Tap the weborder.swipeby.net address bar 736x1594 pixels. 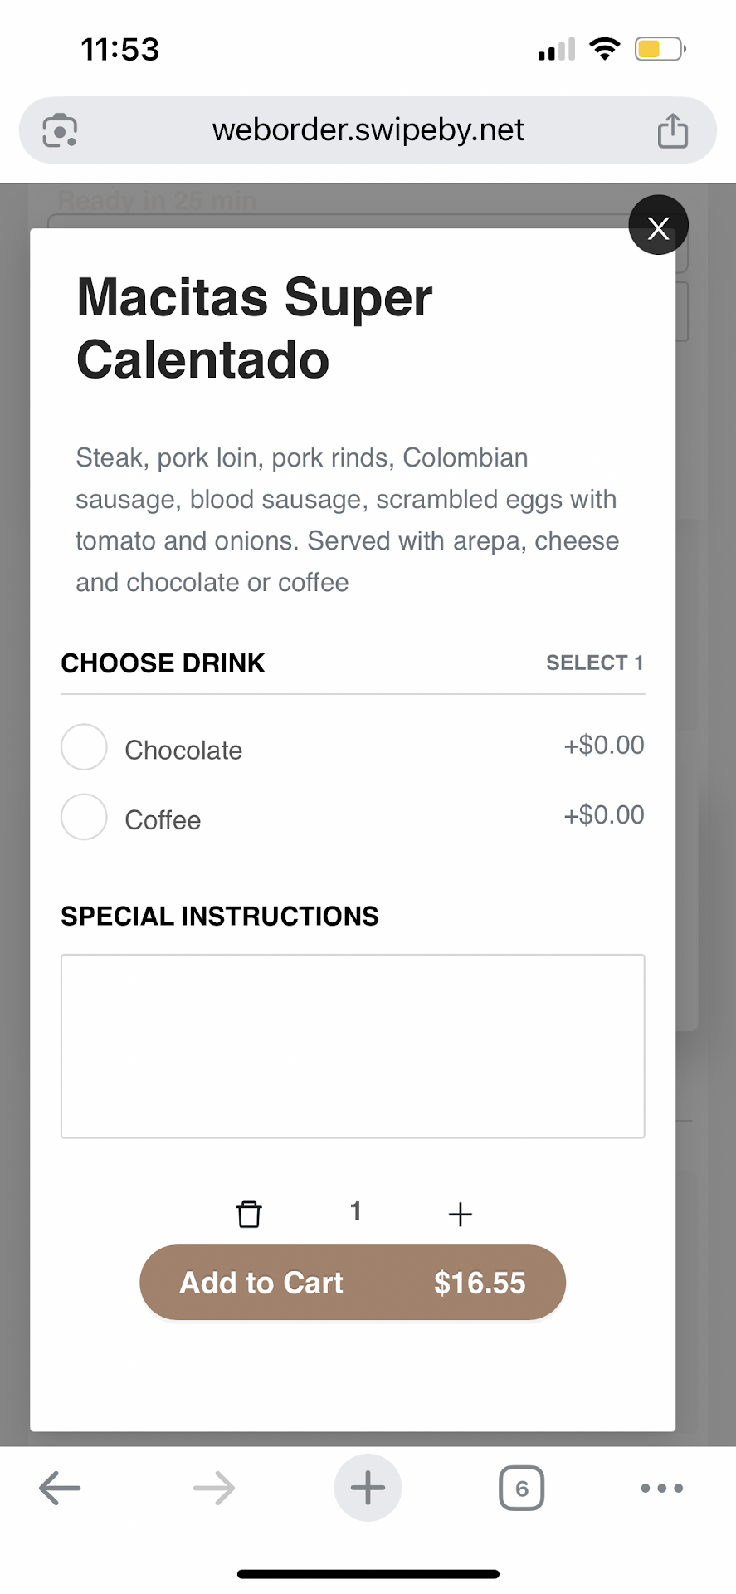coord(368,130)
